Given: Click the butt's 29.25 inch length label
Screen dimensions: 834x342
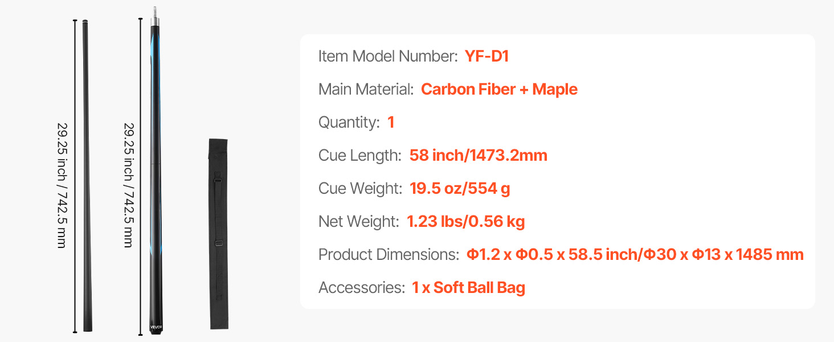Looking at the screenshot, I should click(x=129, y=185).
